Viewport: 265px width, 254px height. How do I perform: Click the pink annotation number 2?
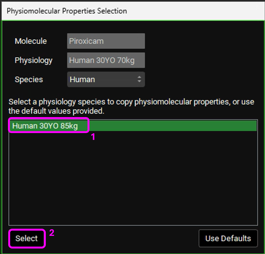click(52, 233)
